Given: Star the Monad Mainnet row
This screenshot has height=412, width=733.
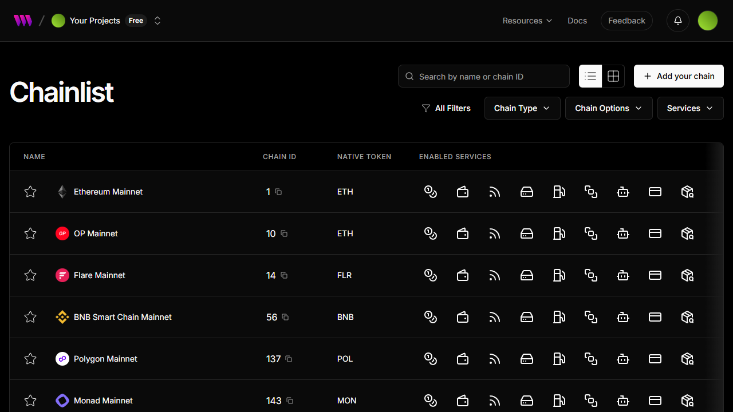Looking at the screenshot, I should click(30, 401).
